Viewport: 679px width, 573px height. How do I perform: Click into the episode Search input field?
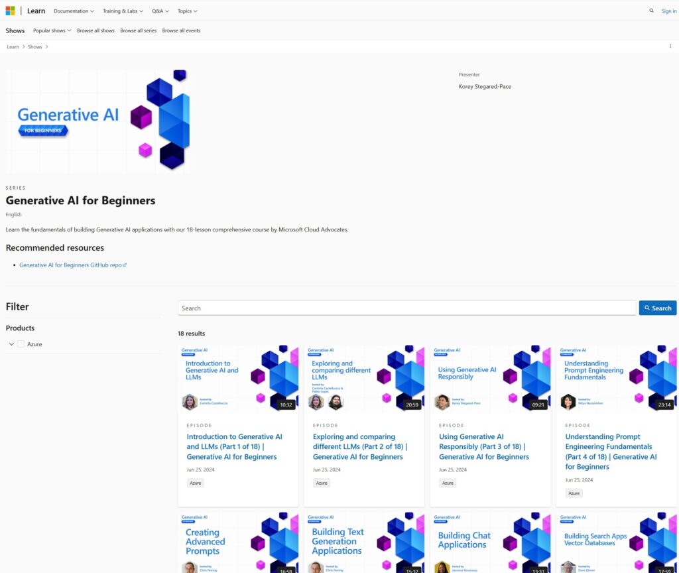point(406,308)
